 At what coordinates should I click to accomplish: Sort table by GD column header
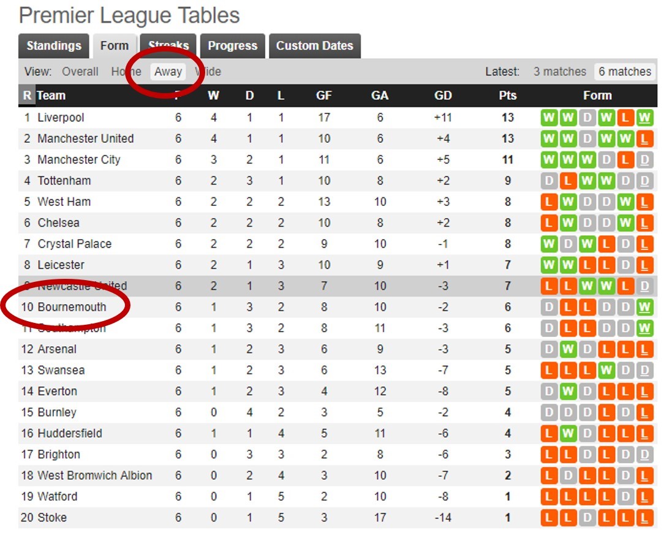point(443,95)
